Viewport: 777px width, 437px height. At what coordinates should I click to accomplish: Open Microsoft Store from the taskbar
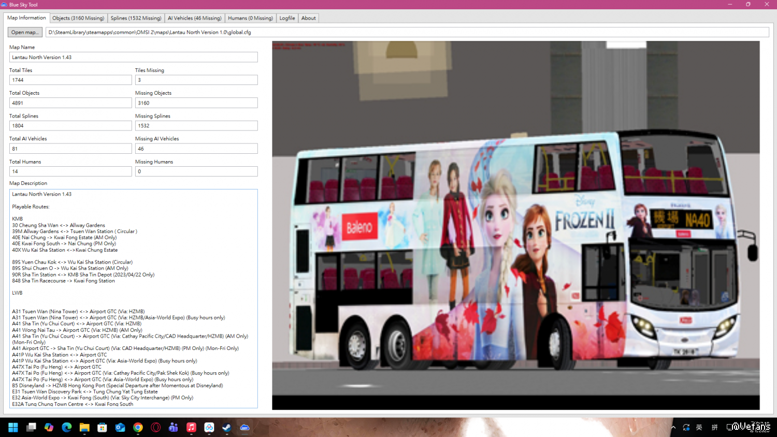pyautogui.click(x=102, y=427)
